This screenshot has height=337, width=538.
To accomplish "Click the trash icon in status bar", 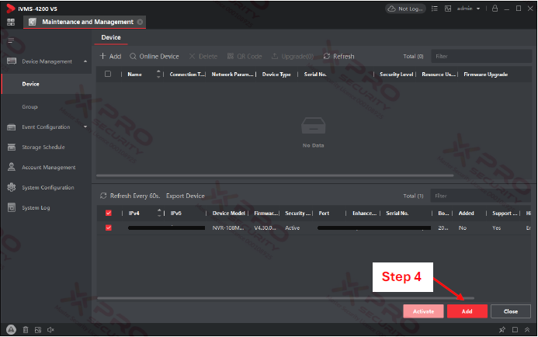I will [x=26, y=330].
